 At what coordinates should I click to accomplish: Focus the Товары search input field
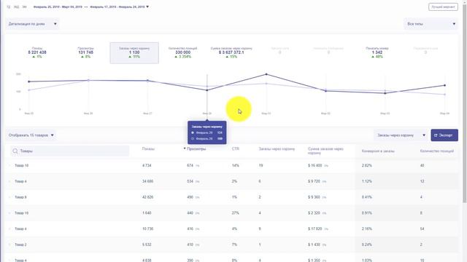click(x=70, y=151)
